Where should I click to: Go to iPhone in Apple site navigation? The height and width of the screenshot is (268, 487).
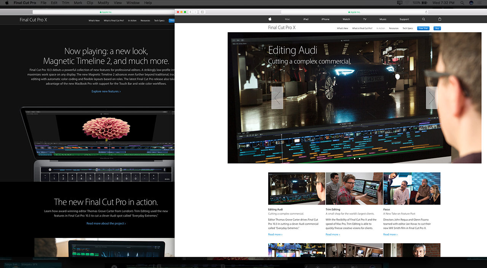[x=325, y=19]
